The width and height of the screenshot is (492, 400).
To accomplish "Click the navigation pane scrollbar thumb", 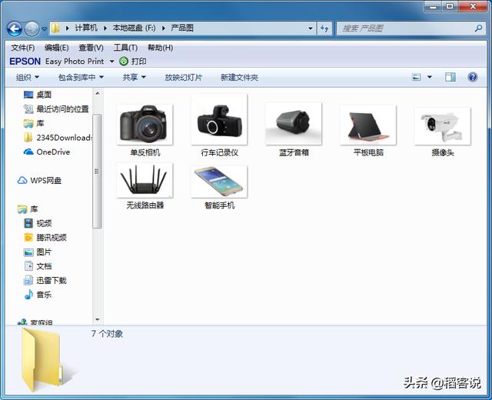I will (x=98, y=171).
